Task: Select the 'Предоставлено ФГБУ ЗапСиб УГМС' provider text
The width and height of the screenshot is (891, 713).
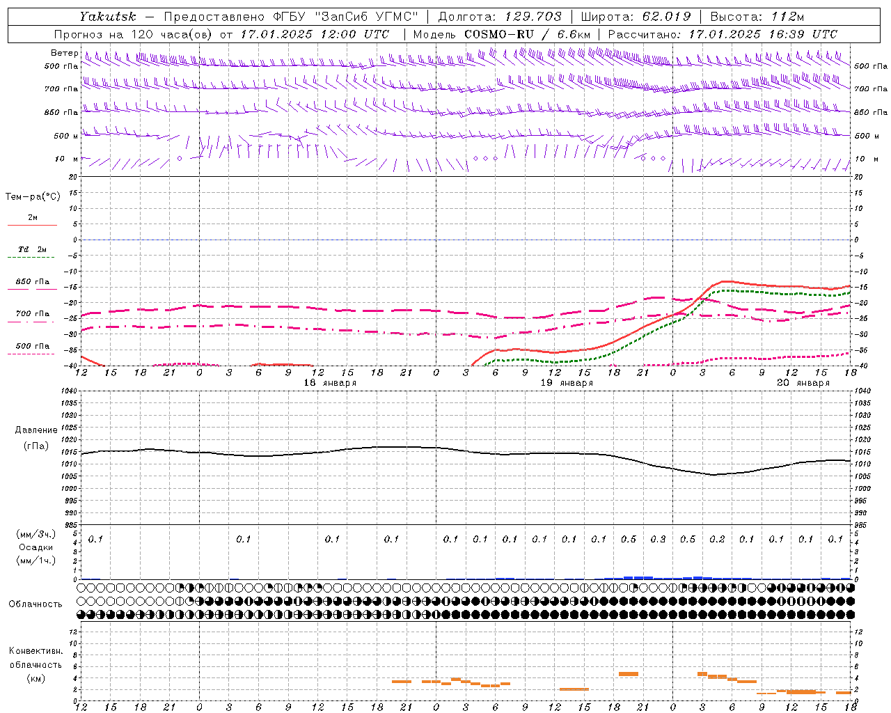Action: click(x=291, y=17)
